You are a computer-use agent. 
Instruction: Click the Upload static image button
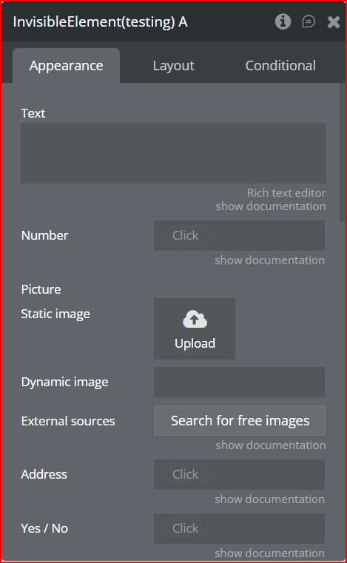[195, 328]
